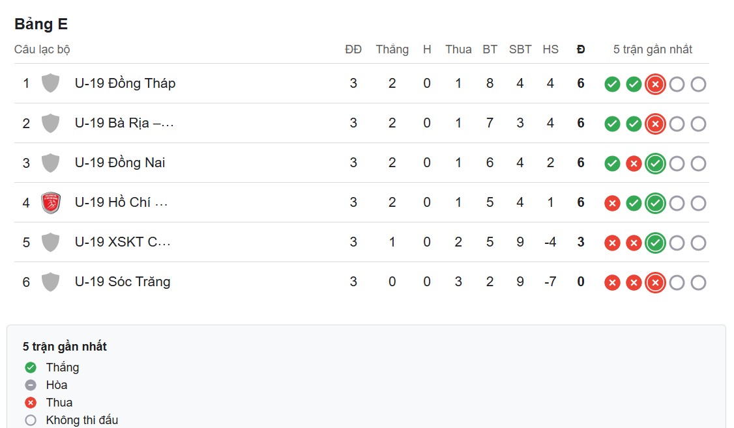
Task: Click Sóc Trăng's first loss result icon
Action: point(612,283)
